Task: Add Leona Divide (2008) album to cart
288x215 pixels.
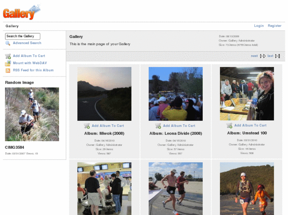Action: point(179,126)
